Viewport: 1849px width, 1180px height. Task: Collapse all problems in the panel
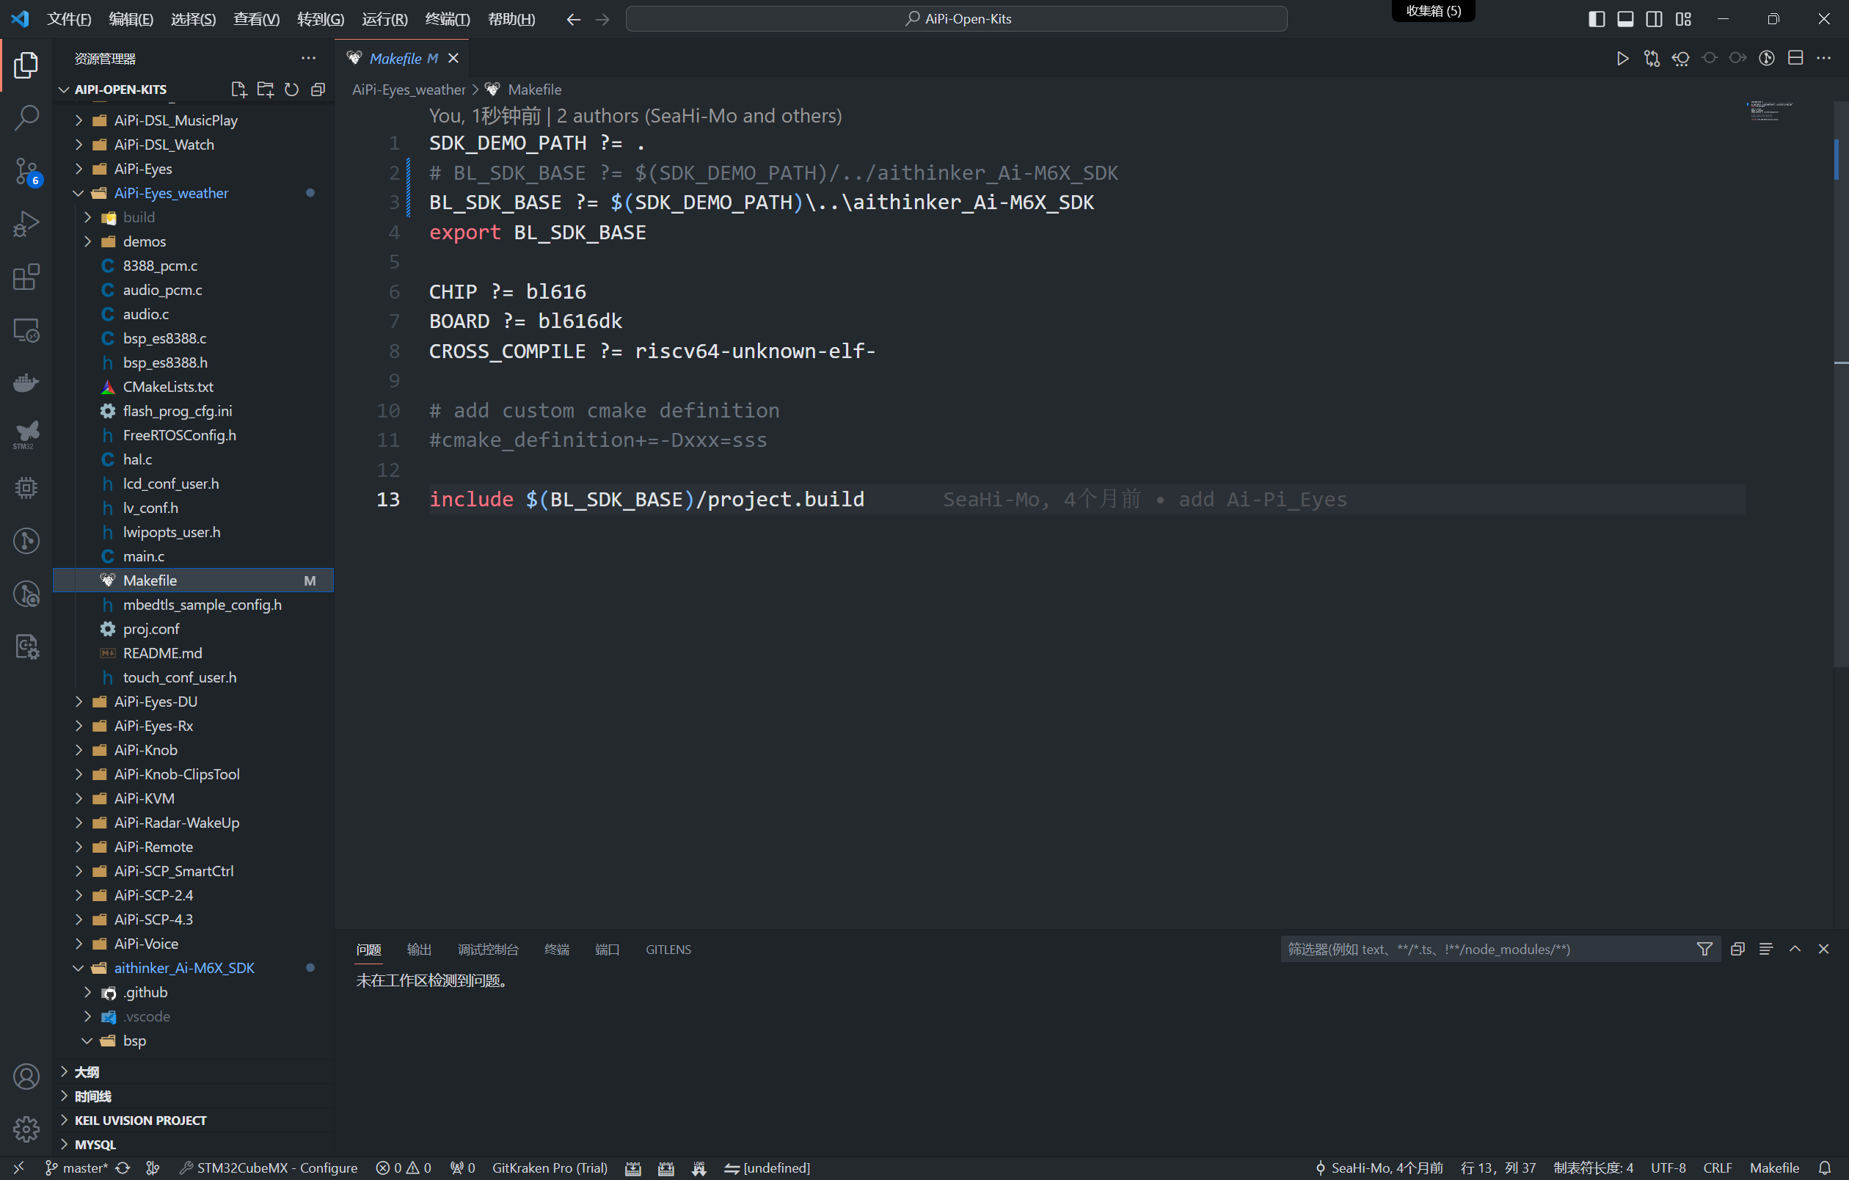(1737, 949)
